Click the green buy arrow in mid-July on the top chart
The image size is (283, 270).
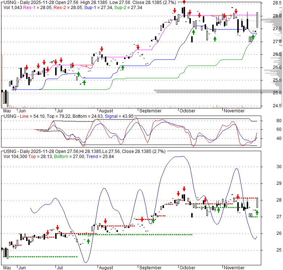click(84, 82)
